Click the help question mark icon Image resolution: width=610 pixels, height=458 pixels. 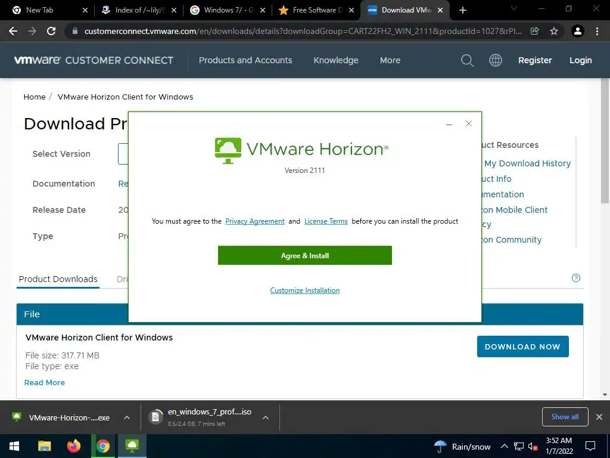(576, 278)
